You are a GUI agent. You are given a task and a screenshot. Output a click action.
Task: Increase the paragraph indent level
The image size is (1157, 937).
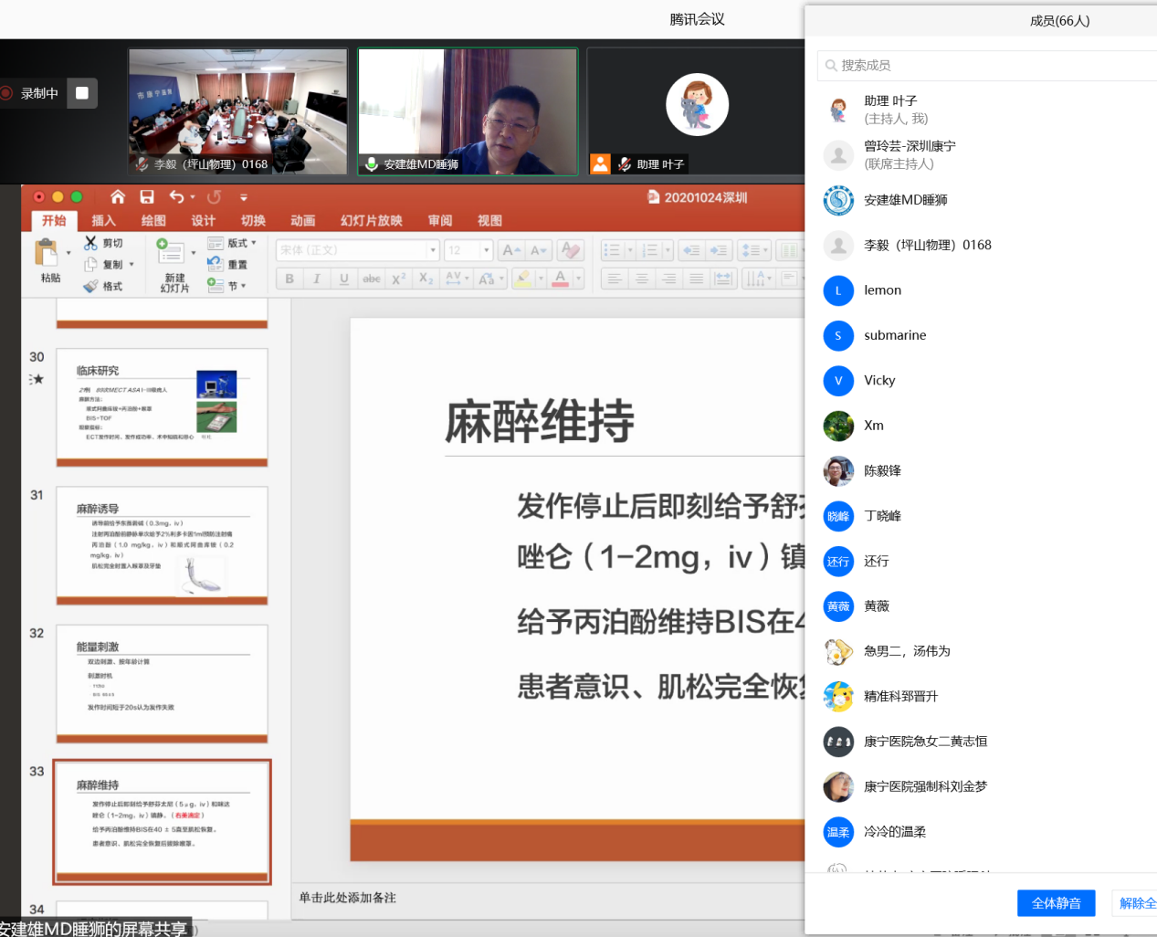pos(719,250)
